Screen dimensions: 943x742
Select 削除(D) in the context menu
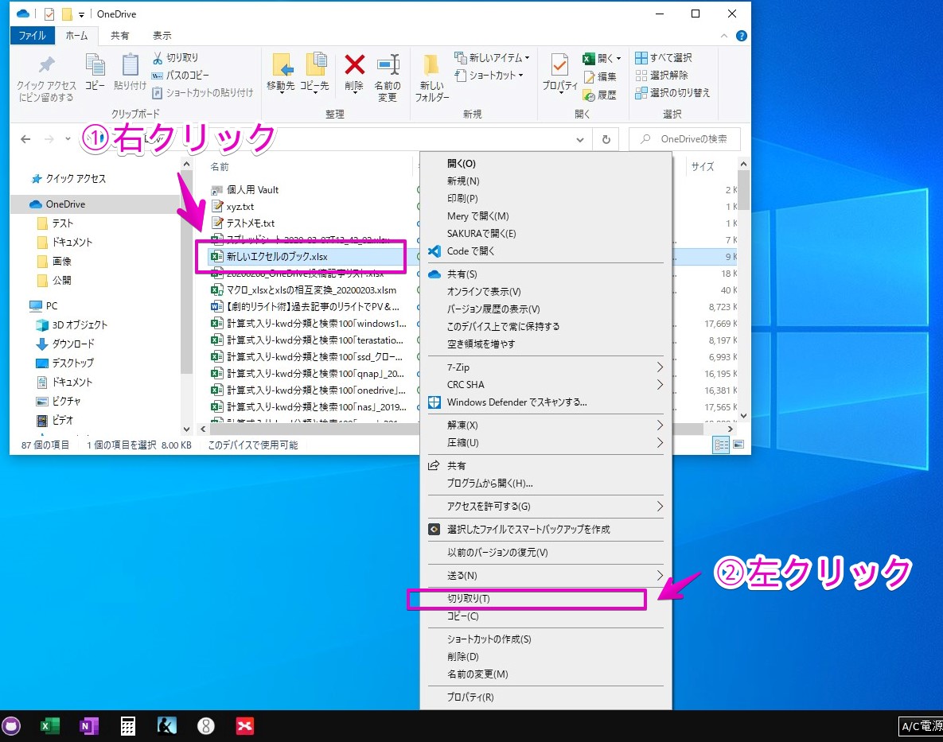coord(545,657)
